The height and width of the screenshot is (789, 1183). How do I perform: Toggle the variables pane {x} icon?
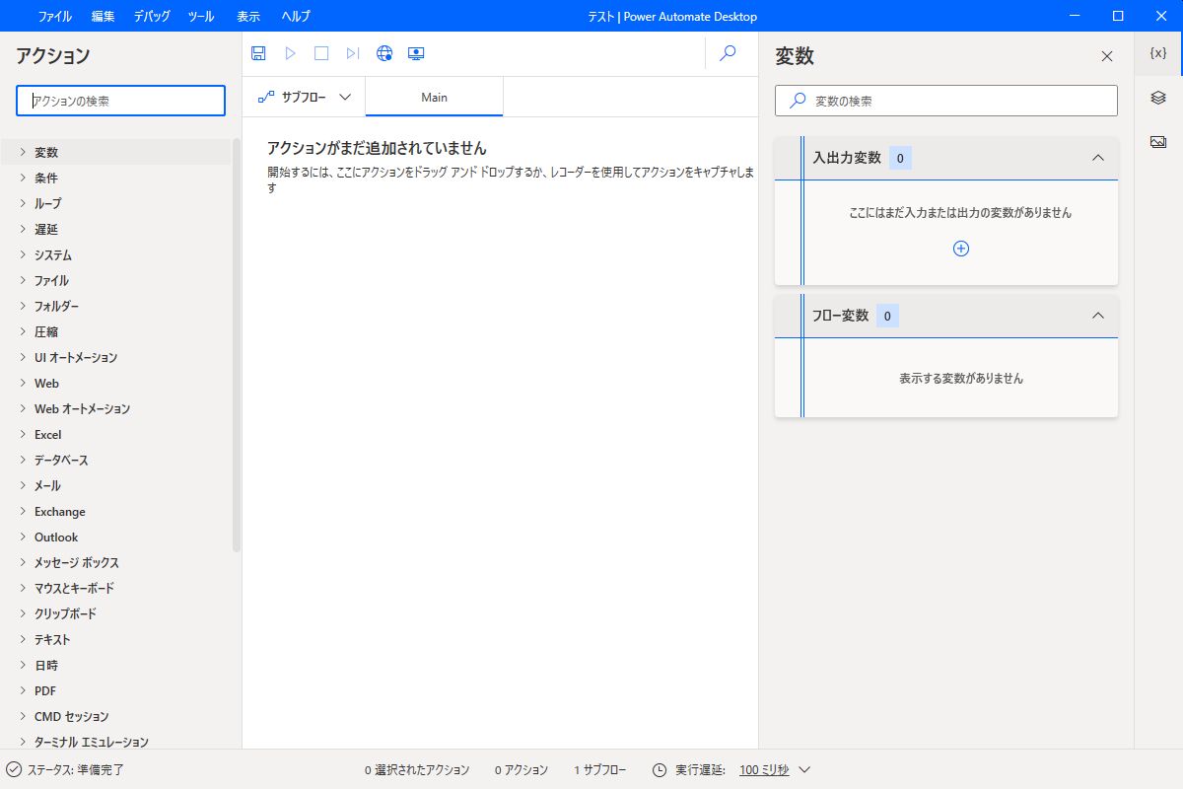[1158, 53]
